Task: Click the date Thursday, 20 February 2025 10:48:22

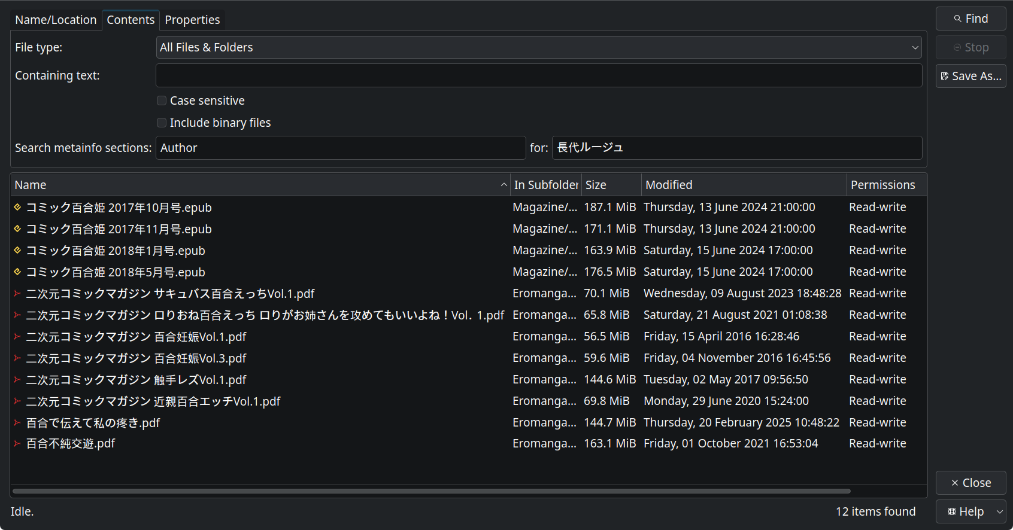Action: tap(741, 422)
